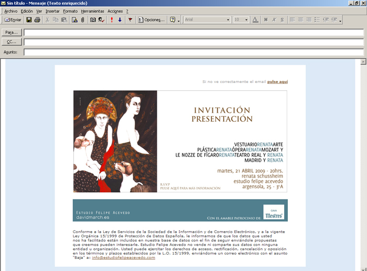Click the decrease indent icon

[326, 20]
